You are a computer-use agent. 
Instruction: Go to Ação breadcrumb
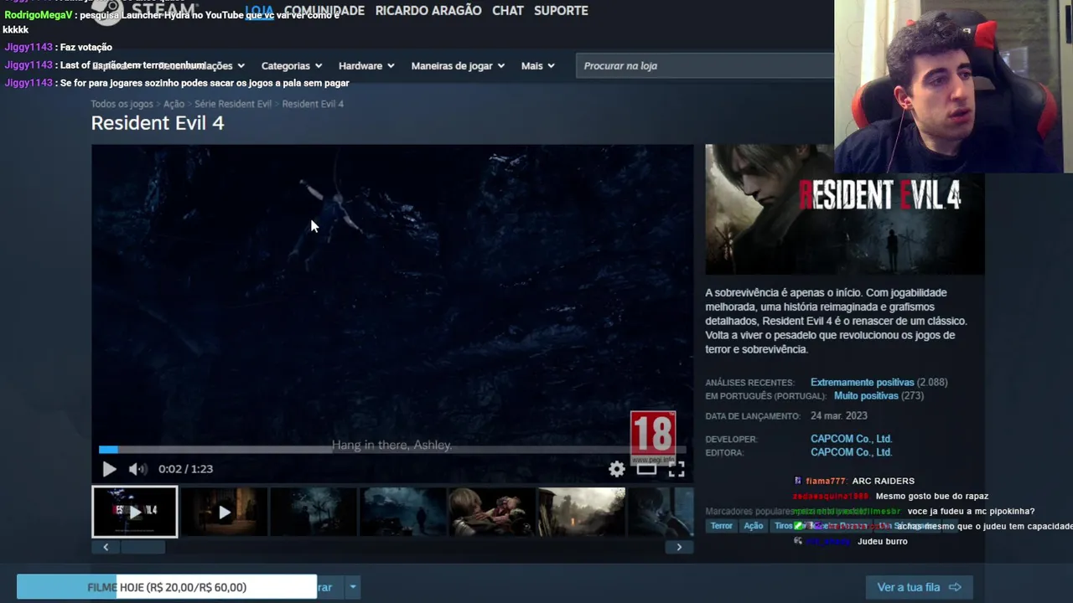pos(174,104)
